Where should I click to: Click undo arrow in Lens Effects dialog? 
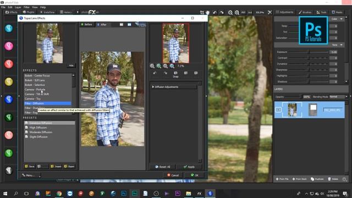tap(155, 73)
